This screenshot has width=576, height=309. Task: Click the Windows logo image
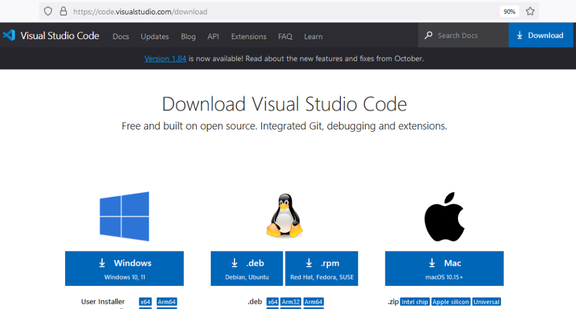tap(124, 216)
